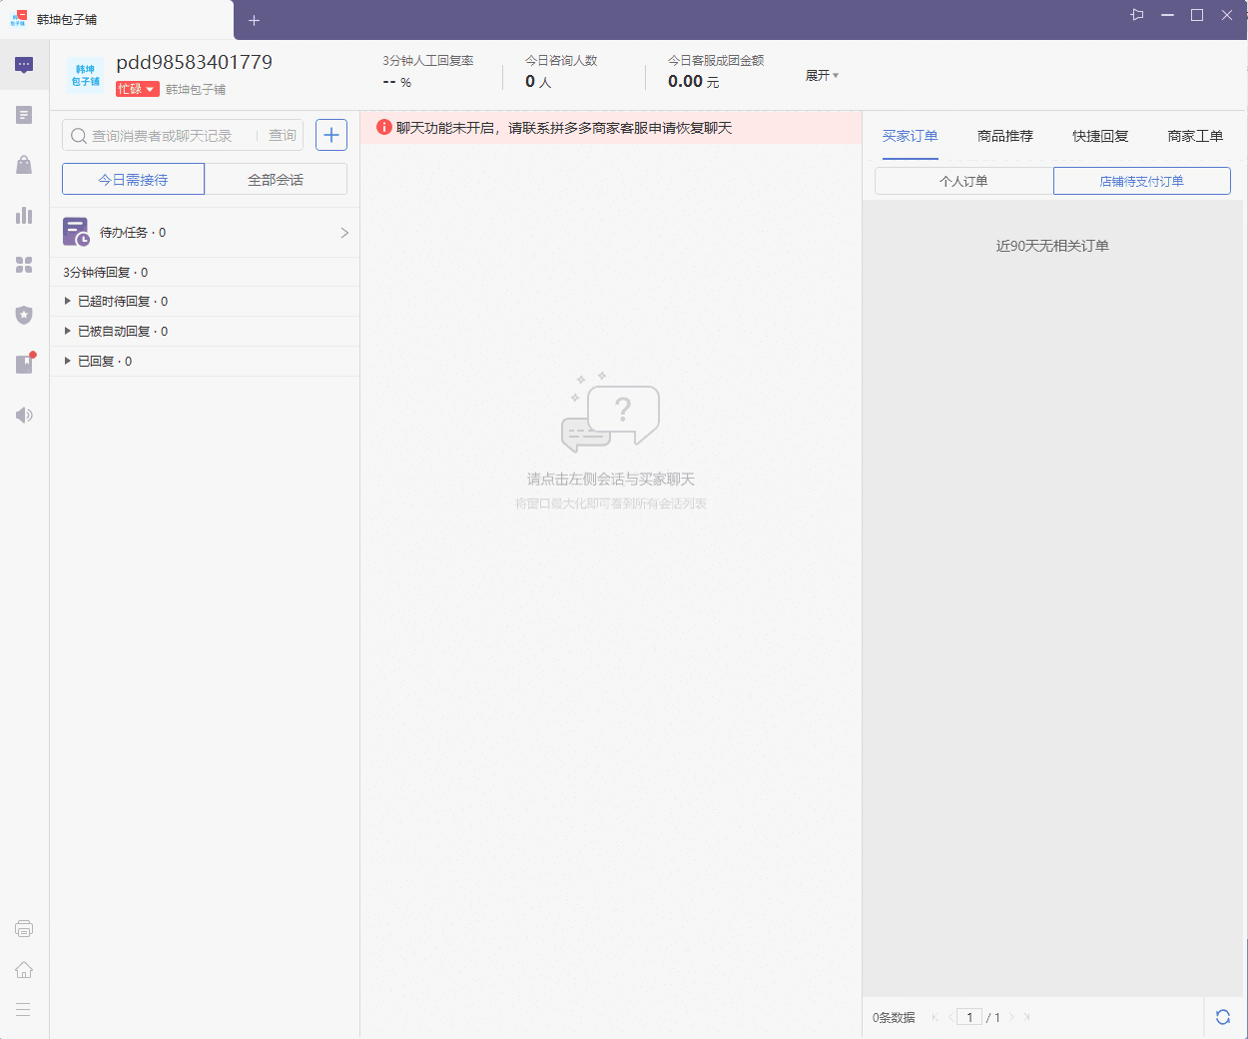Viewport: 1248px width, 1039px height.
Task: Select the shield security icon in sidebar
Action: 23,315
